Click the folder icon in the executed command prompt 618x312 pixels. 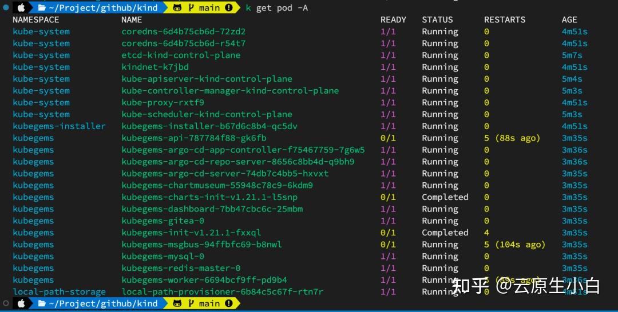(x=42, y=7)
